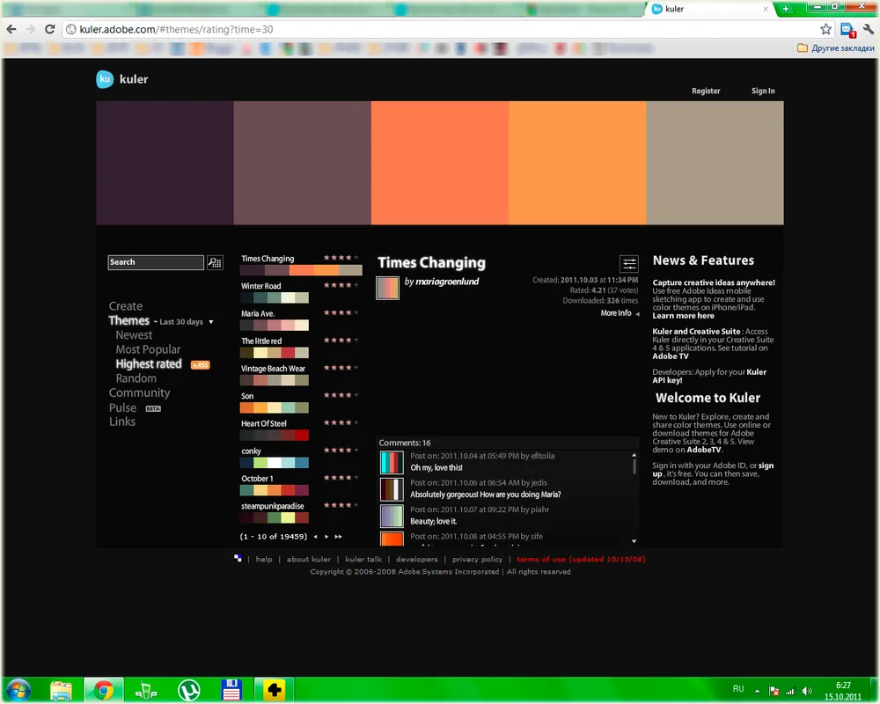Rate the Heart Of Steel theme stars

pos(341,423)
